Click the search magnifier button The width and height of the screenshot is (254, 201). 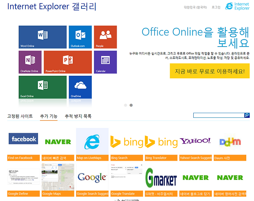(x=247, y=115)
